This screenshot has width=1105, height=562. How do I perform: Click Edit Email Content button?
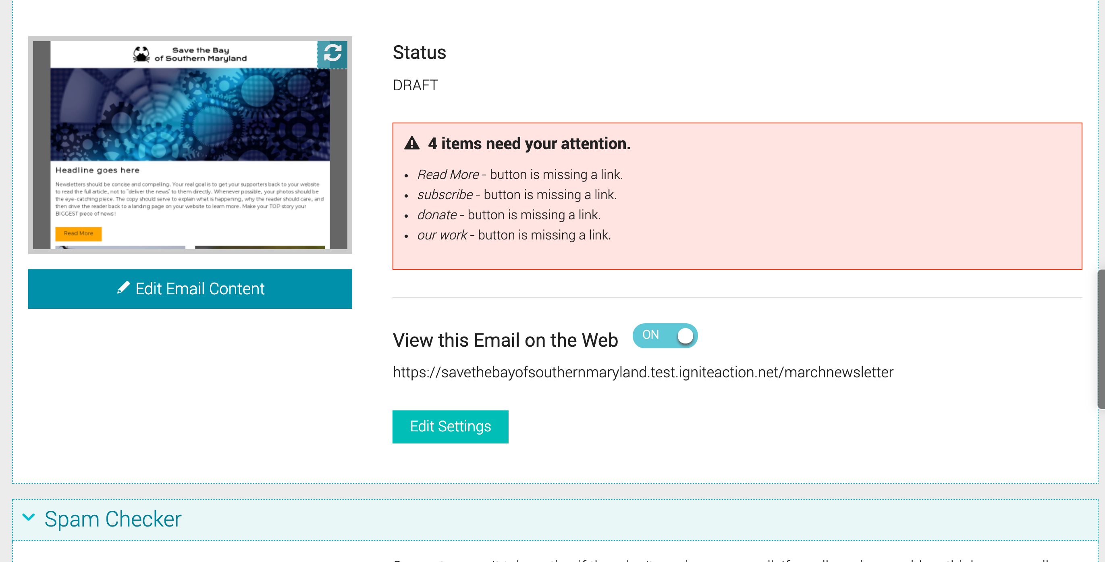coord(190,289)
